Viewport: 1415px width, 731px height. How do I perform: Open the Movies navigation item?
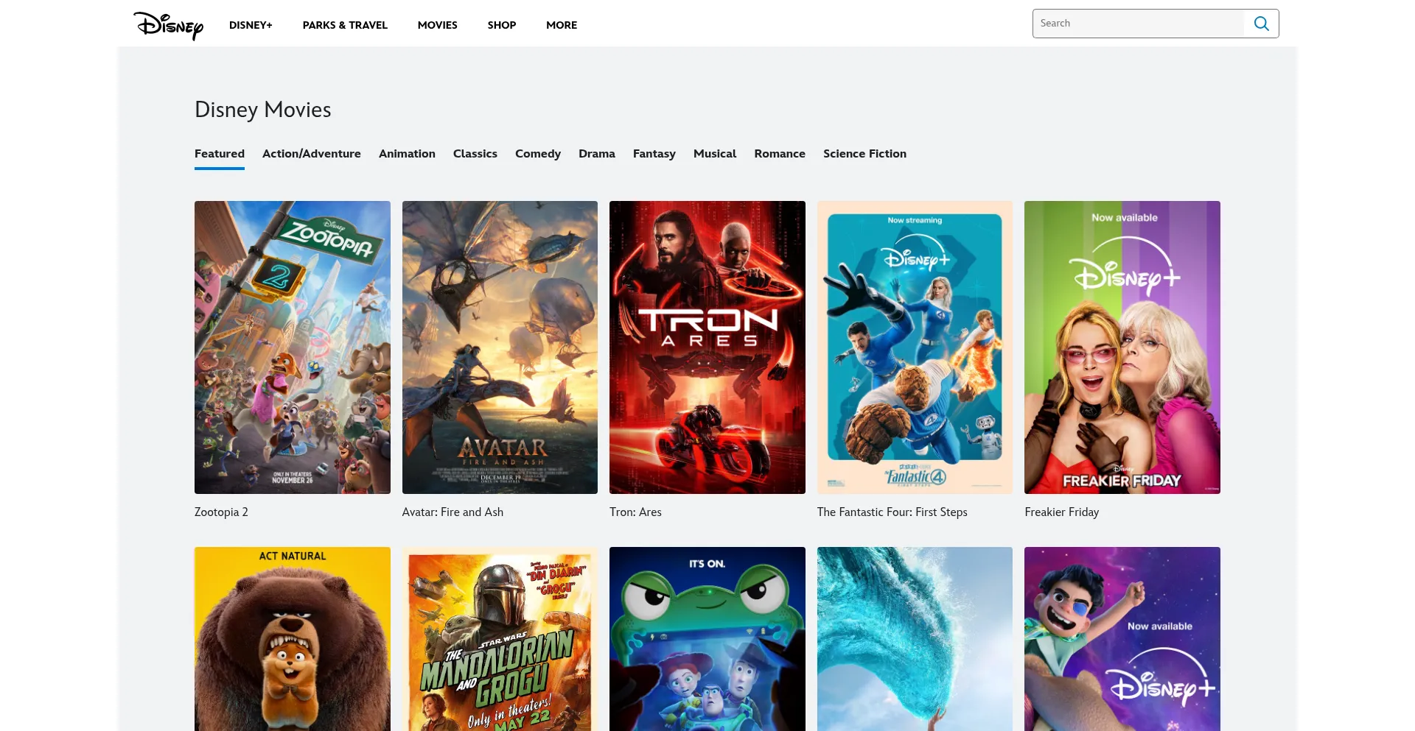point(437,25)
